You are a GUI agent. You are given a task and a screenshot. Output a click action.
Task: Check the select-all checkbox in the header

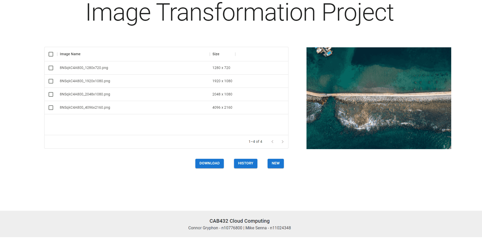[51, 54]
